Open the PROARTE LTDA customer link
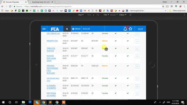Viewport: 187px width, 105px height. [52, 41]
